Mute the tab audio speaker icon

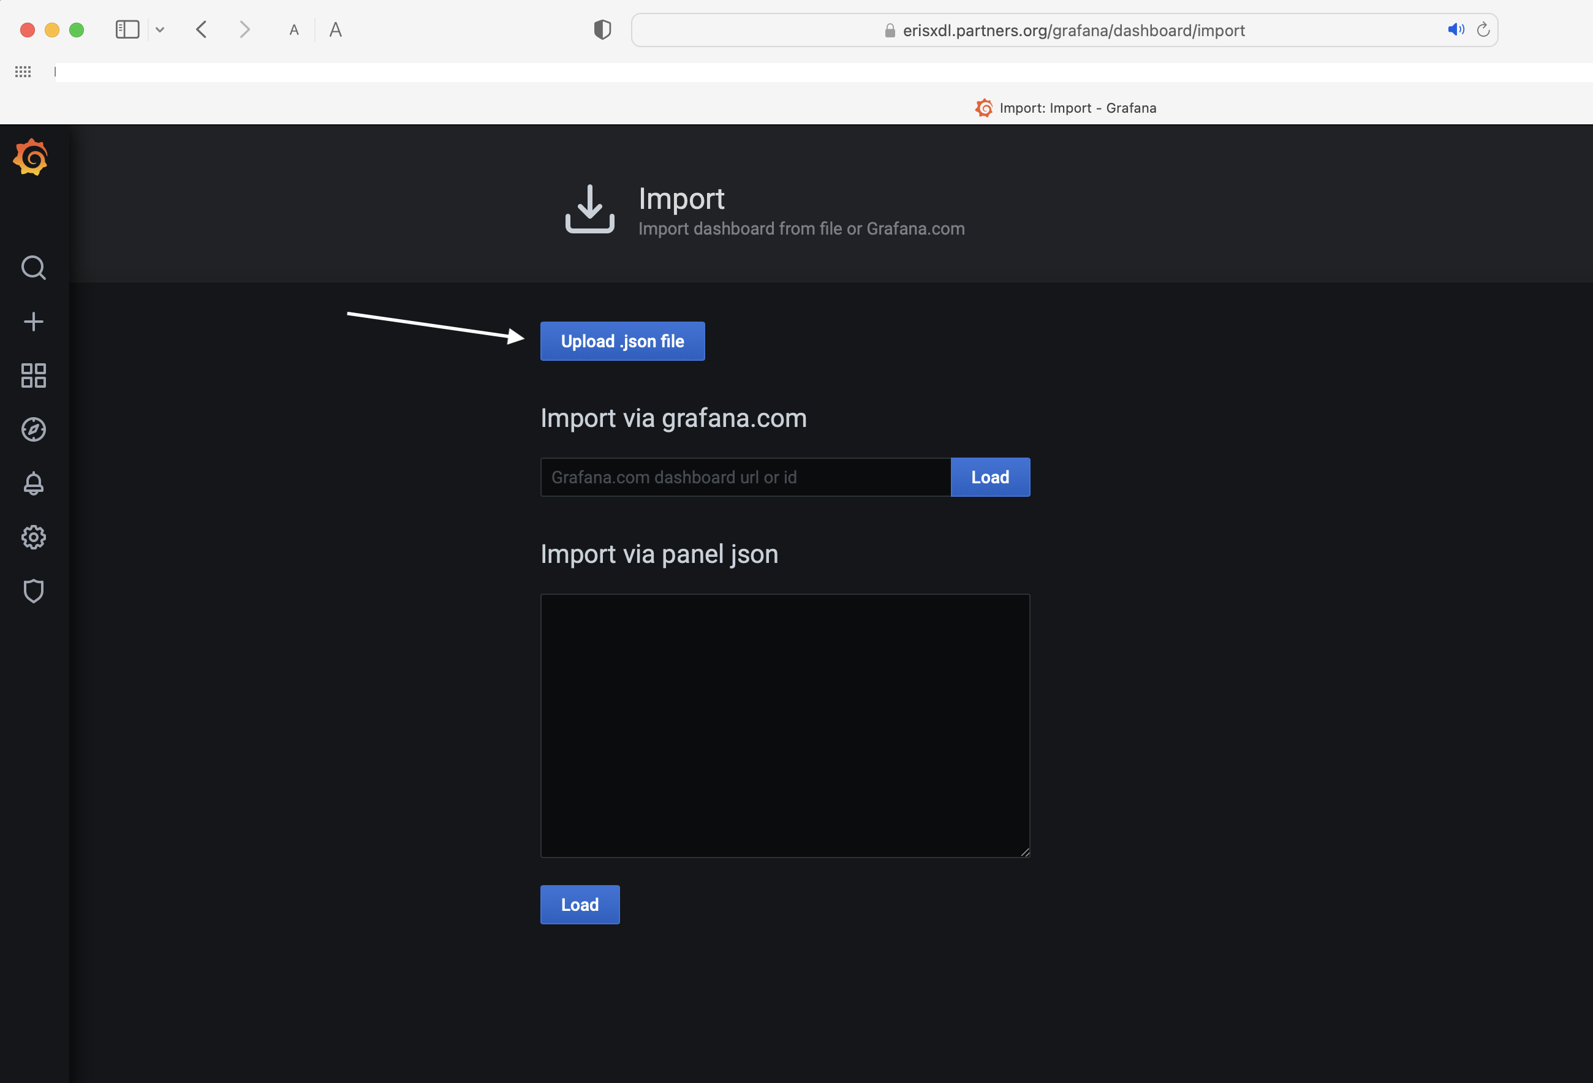pos(1455,29)
